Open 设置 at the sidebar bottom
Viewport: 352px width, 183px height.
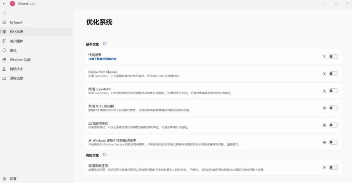tap(36, 179)
